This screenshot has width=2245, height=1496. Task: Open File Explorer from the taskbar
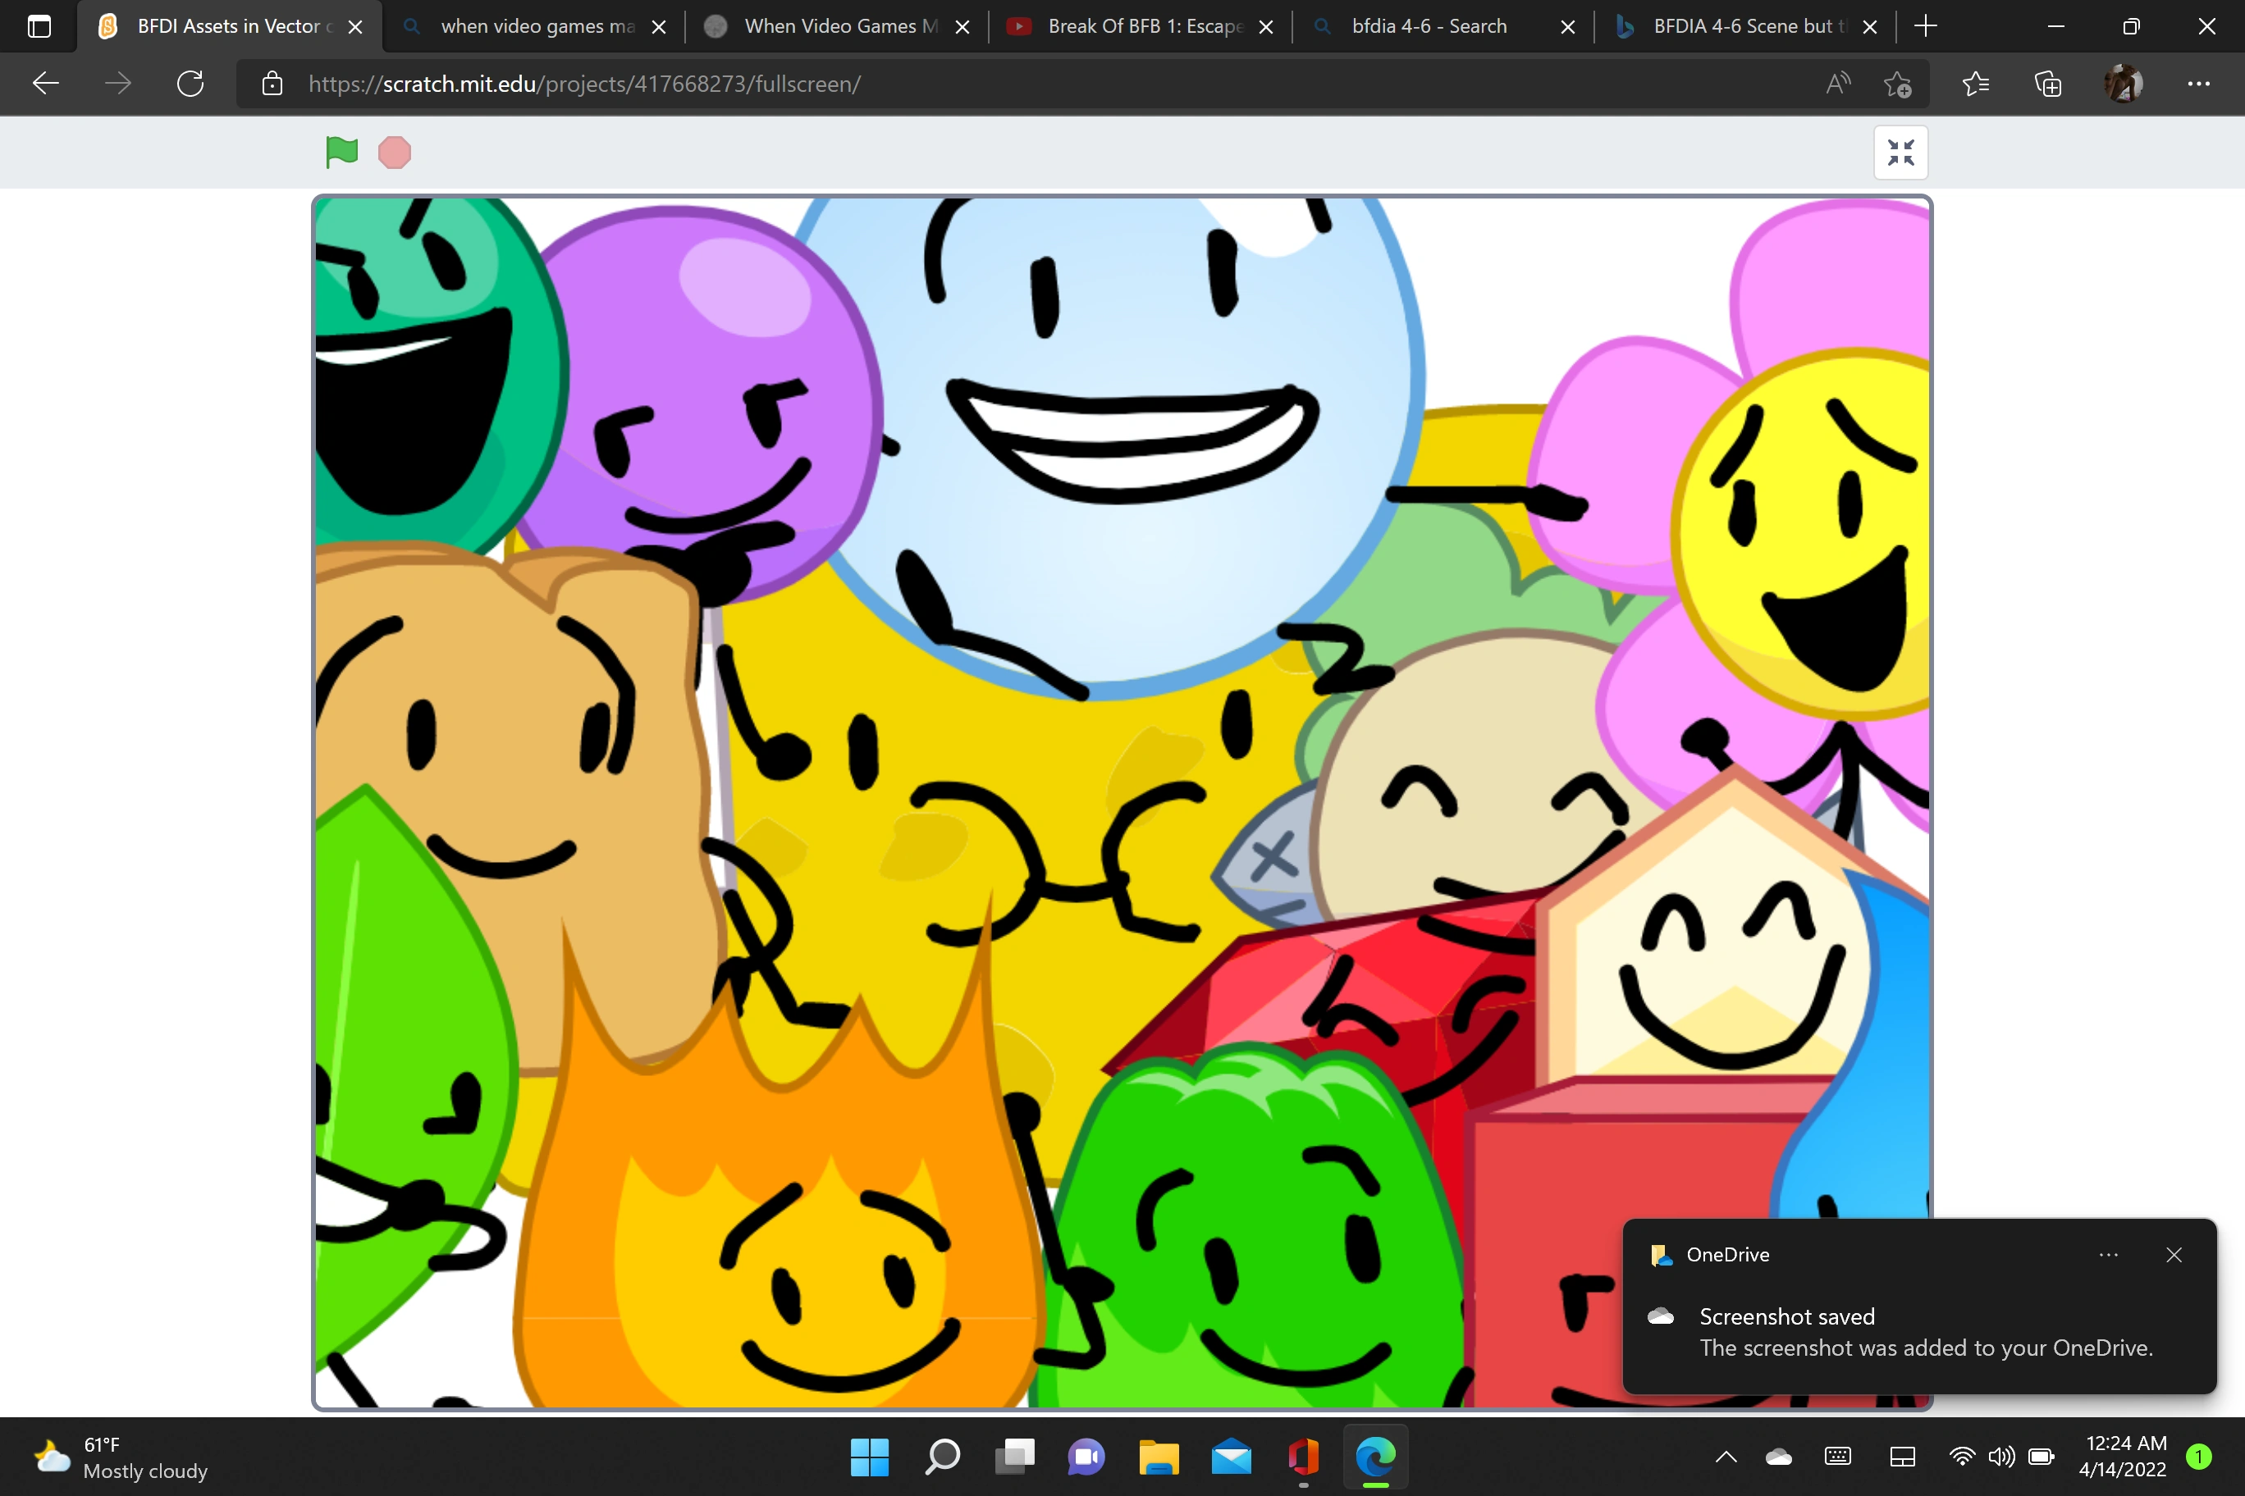(x=1159, y=1457)
